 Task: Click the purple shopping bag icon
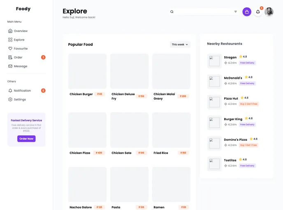click(x=247, y=12)
